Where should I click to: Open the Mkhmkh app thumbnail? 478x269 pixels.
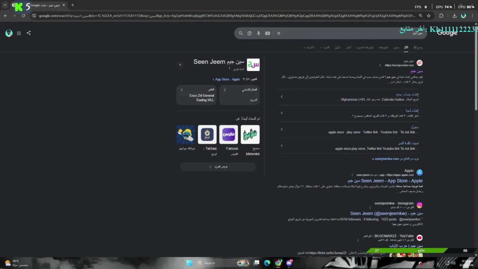tap(250, 134)
